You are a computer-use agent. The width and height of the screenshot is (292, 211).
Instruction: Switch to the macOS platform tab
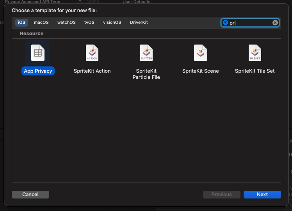pos(41,23)
